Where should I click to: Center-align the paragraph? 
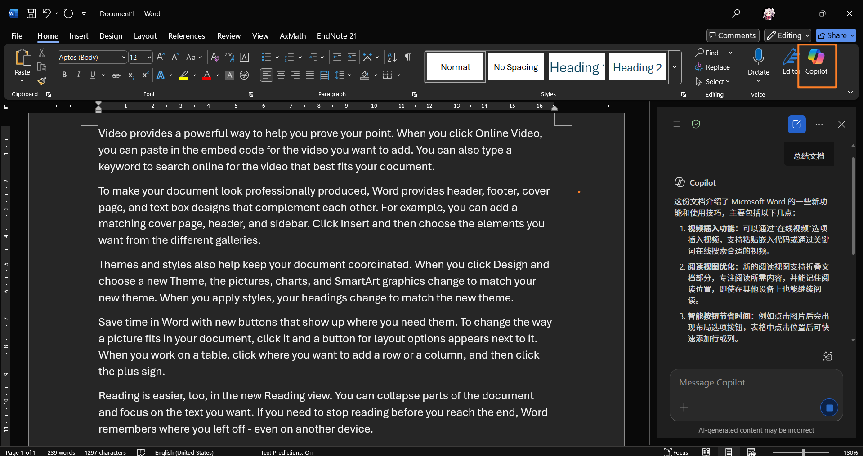[281, 75]
